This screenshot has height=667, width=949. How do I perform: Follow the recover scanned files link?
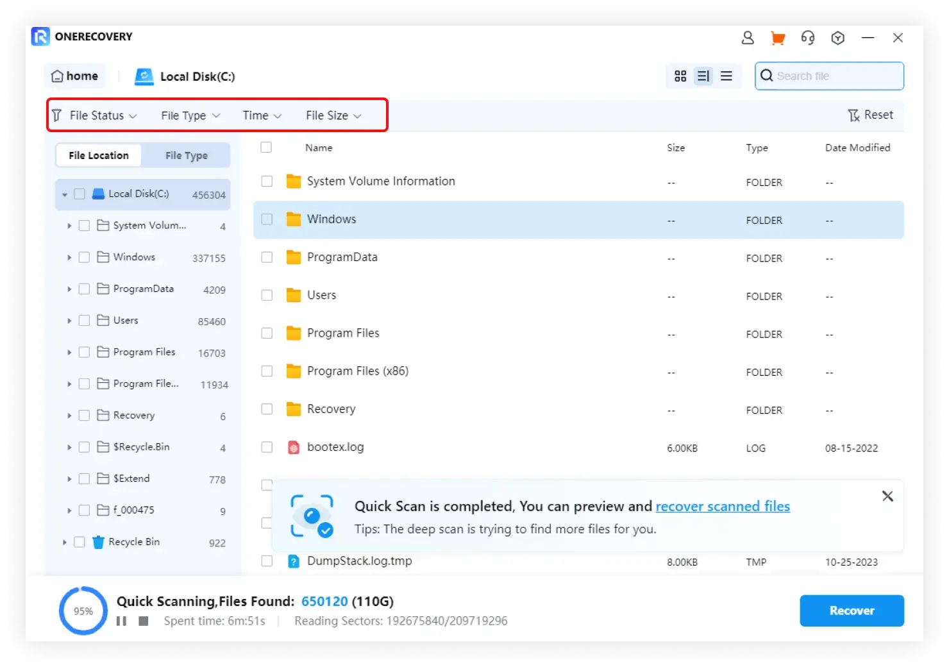pos(722,506)
